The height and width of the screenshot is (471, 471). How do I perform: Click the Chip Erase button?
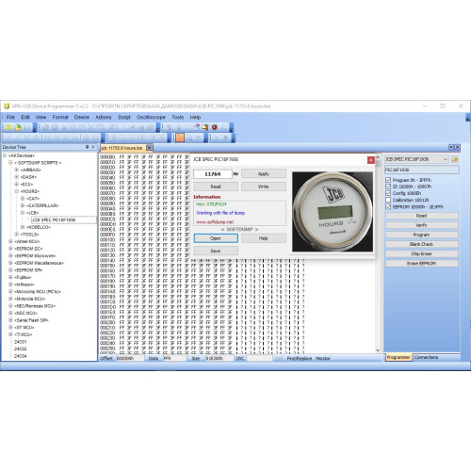pos(421,253)
